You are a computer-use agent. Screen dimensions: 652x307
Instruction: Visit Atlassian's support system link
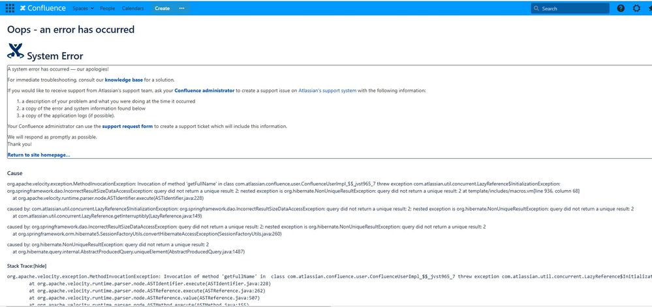pos(327,90)
